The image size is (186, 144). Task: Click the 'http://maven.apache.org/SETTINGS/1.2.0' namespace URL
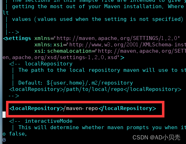click(117, 38)
